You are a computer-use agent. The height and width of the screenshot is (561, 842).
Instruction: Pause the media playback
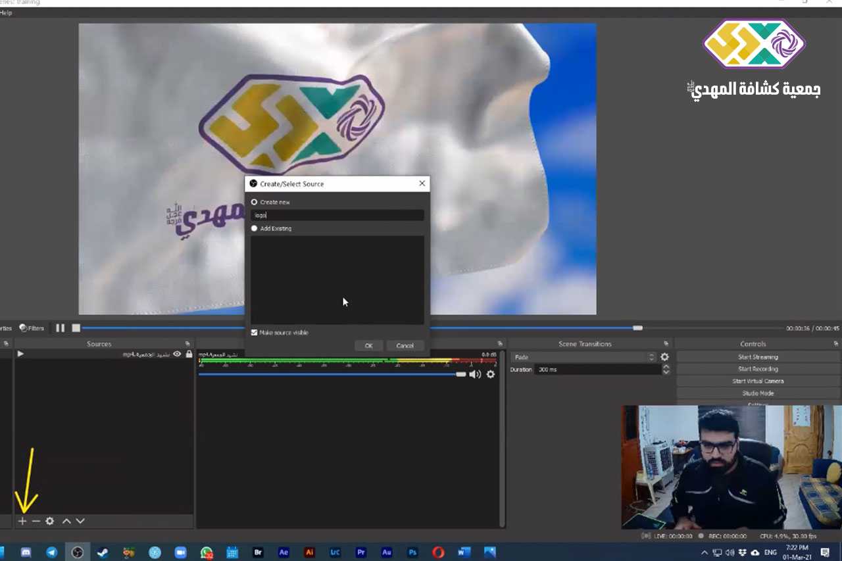[61, 328]
